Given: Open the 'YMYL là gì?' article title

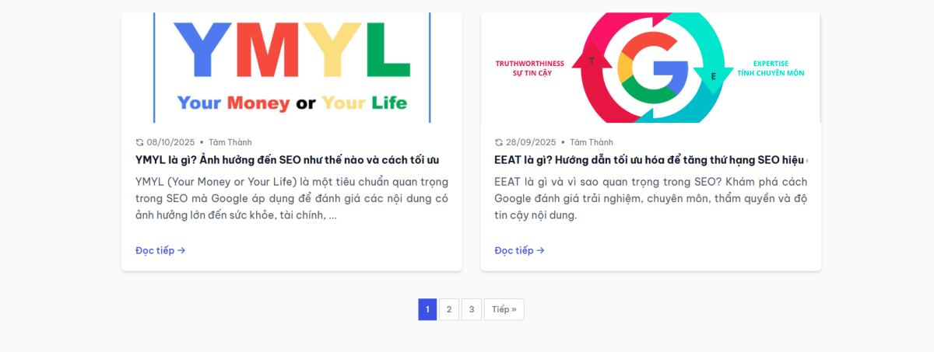Looking at the screenshot, I should tap(287, 160).
